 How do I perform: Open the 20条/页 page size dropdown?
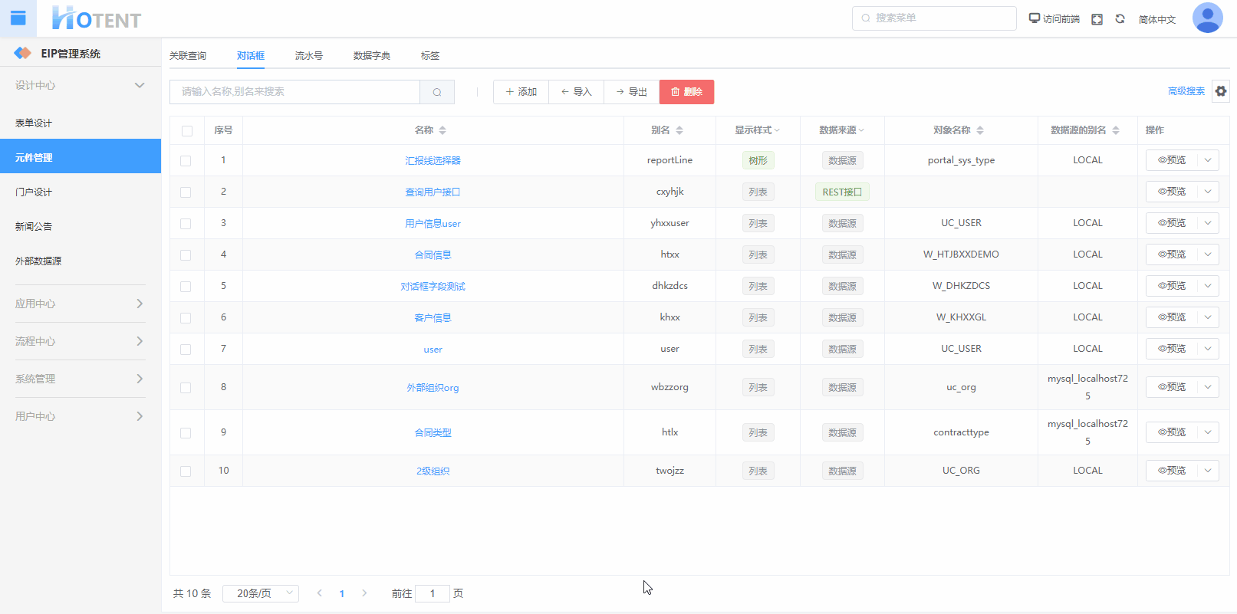pyautogui.click(x=261, y=593)
